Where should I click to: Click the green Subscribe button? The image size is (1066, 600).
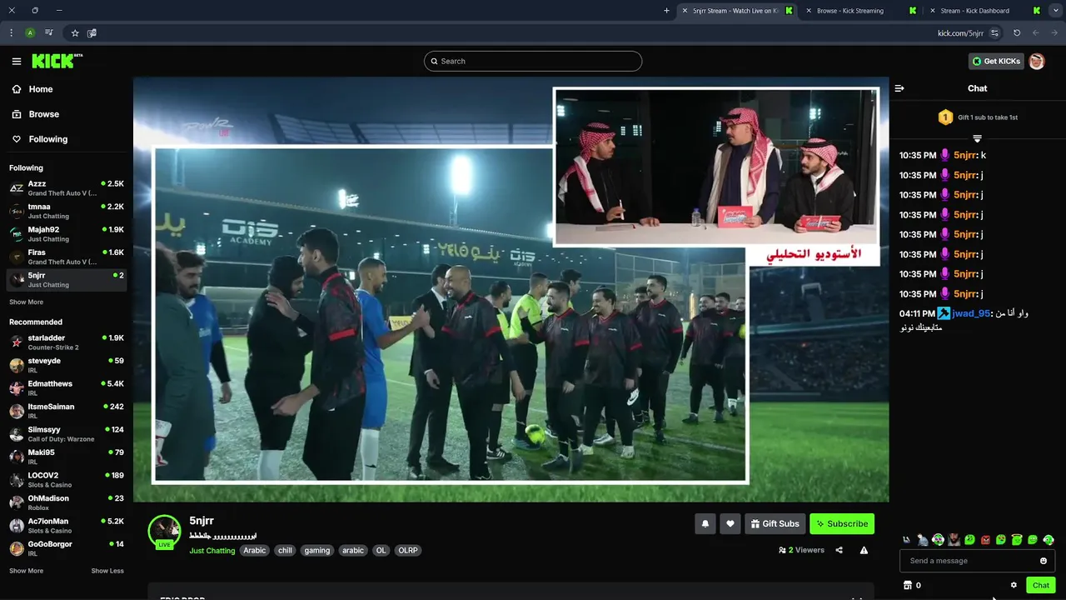(842, 524)
